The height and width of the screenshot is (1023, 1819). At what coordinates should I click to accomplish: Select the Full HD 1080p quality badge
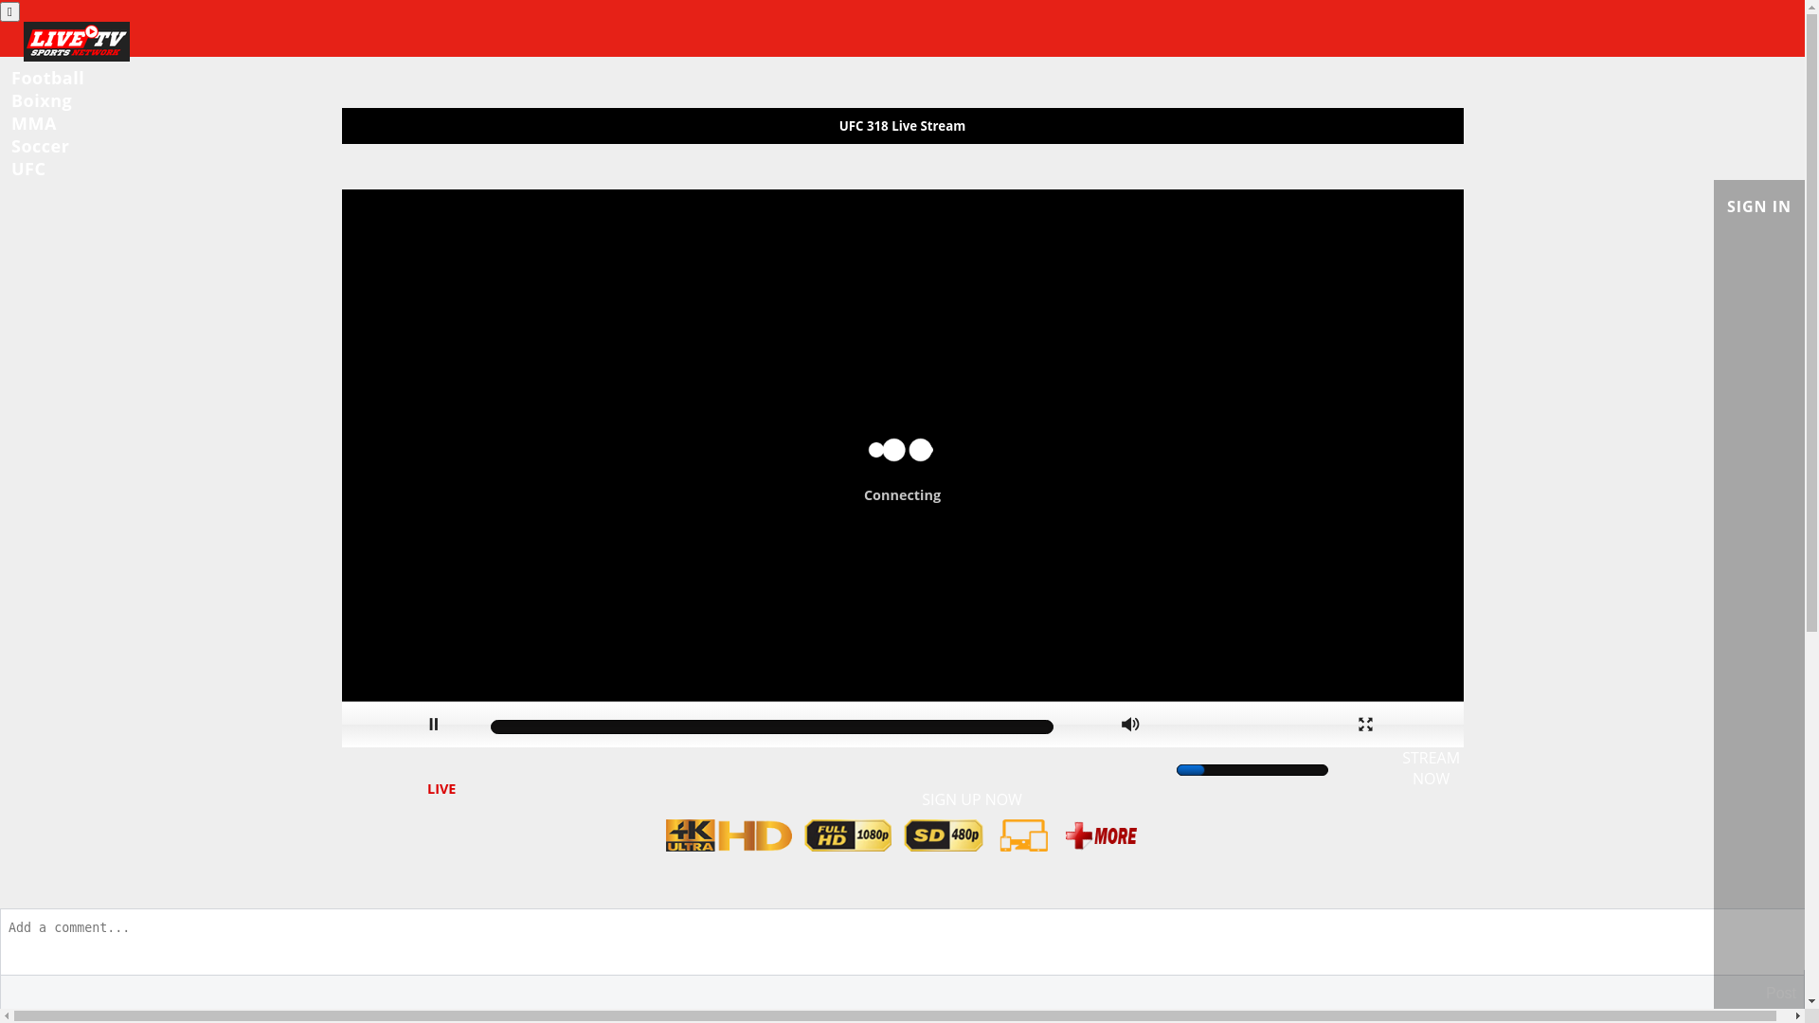click(x=848, y=835)
